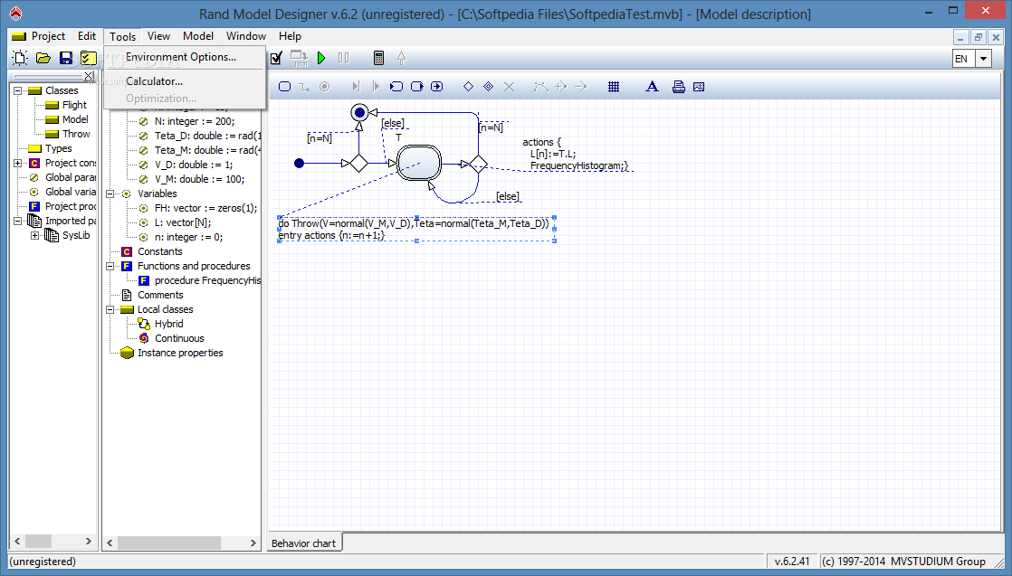Image resolution: width=1012 pixels, height=576 pixels.
Task: Select the rounded rectangle state tool
Action: click(284, 87)
